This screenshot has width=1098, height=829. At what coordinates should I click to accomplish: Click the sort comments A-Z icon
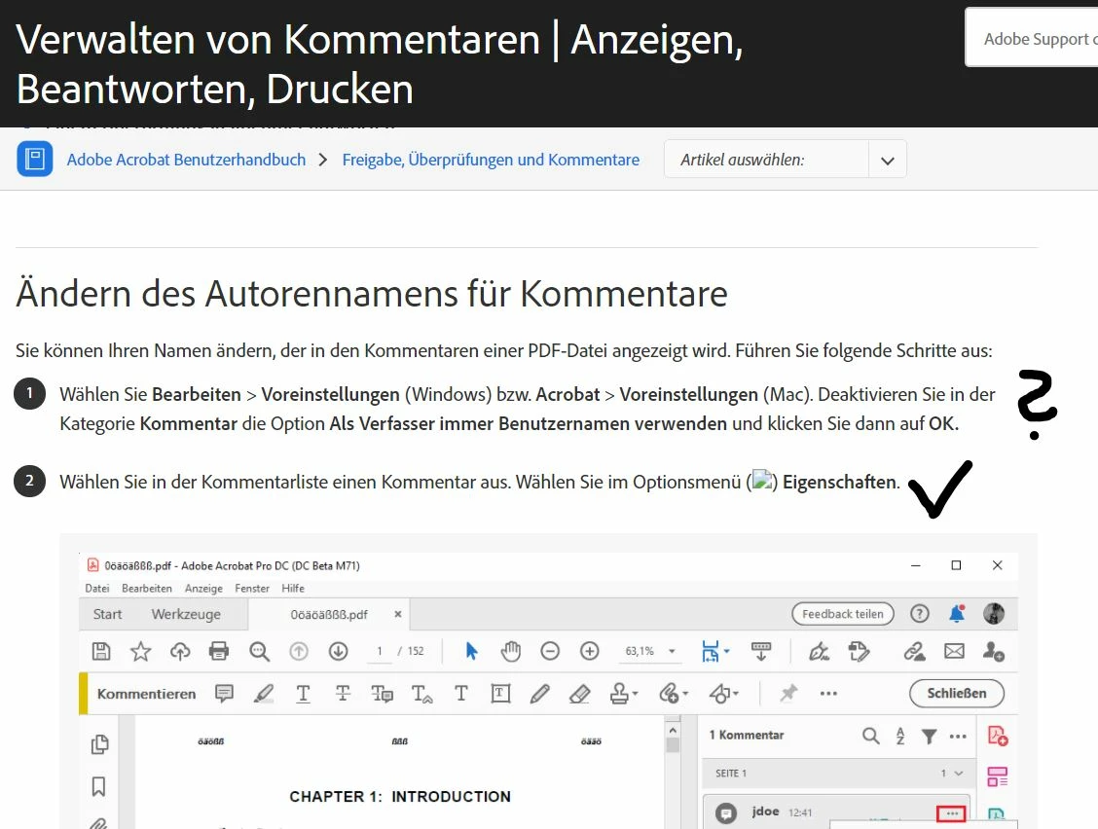(x=899, y=736)
